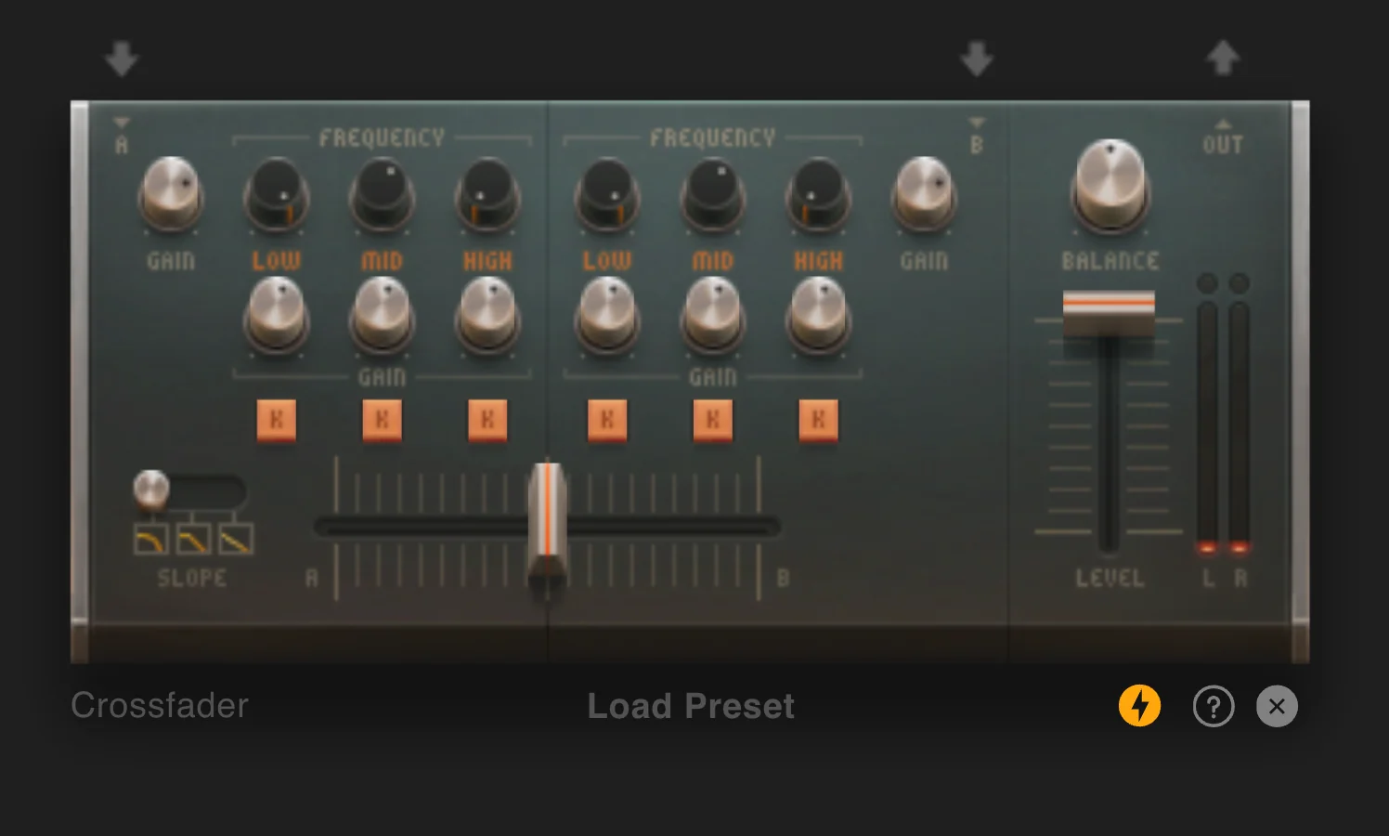Click the Balance knob

1110,186
